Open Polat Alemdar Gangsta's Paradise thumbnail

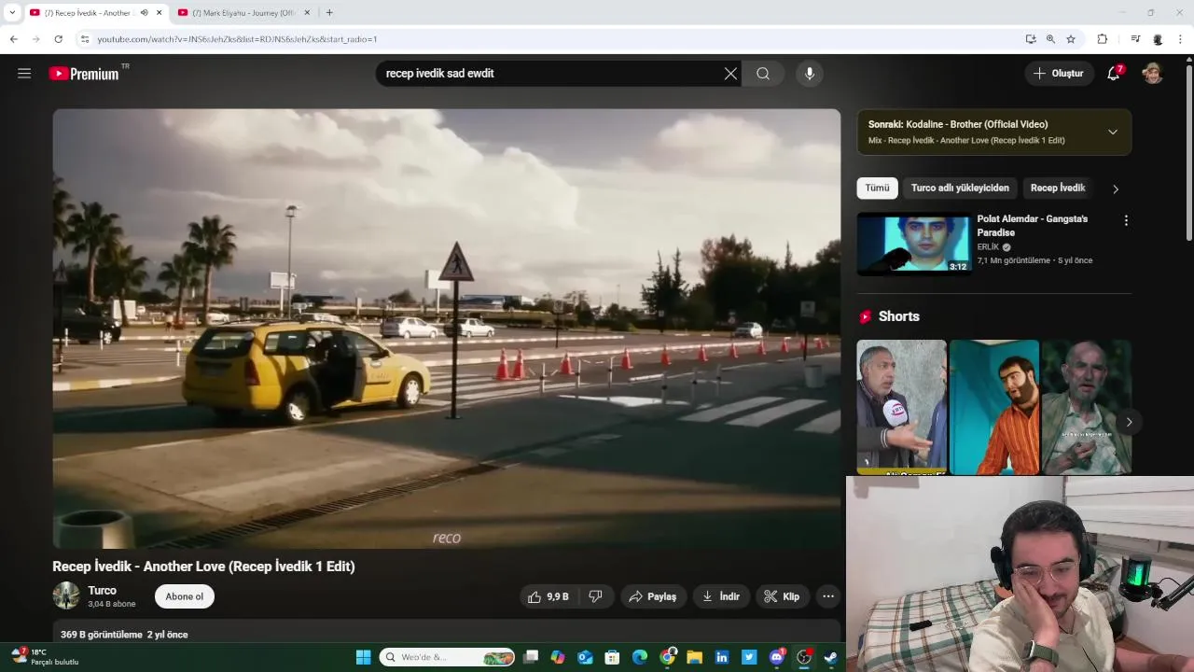[914, 244]
